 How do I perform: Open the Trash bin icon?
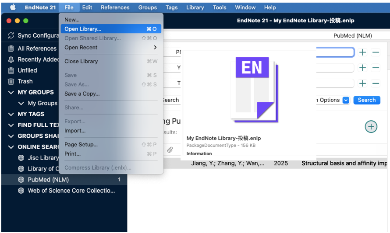(x=11, y=81)
